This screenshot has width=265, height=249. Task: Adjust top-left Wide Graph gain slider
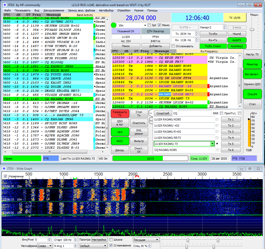click(188, 240)
